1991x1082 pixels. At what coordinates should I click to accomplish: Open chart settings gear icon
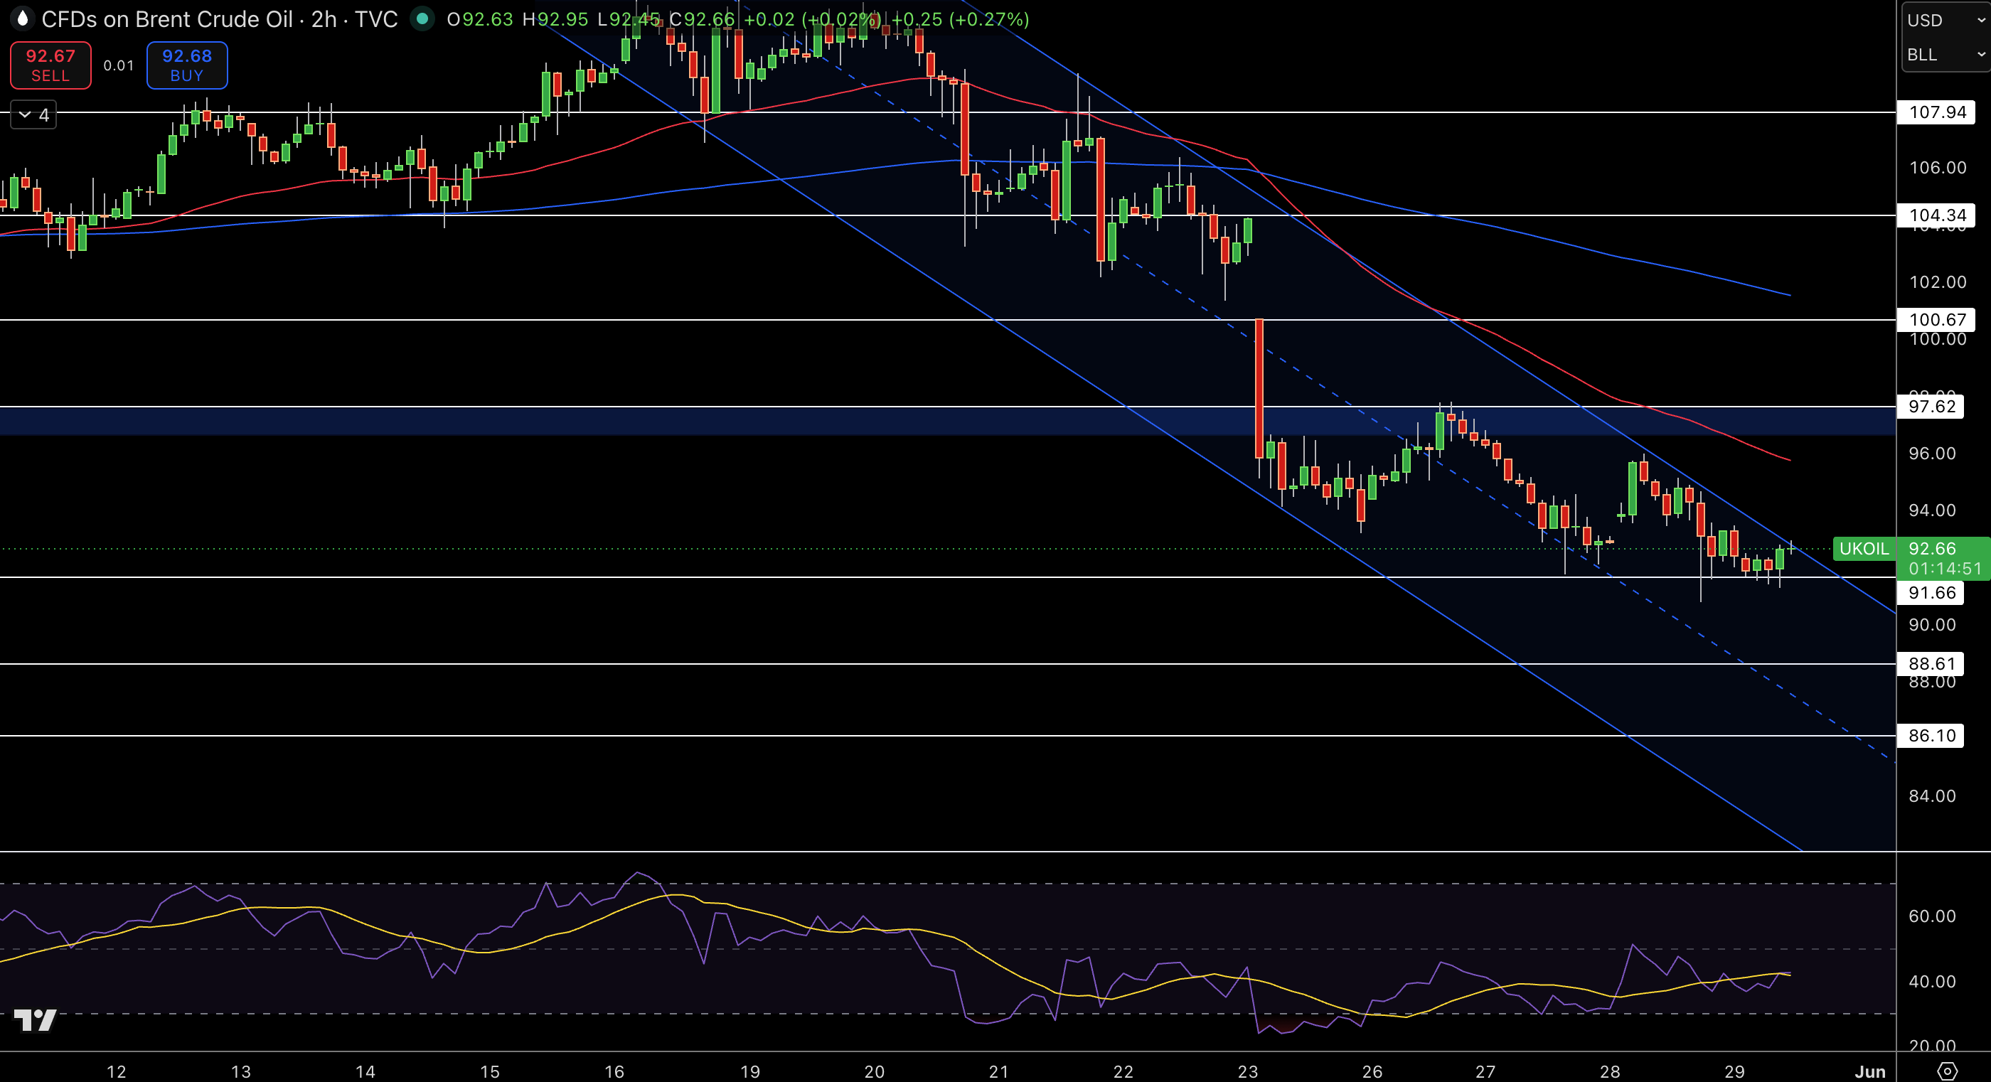click(x=1947, y=1071)
